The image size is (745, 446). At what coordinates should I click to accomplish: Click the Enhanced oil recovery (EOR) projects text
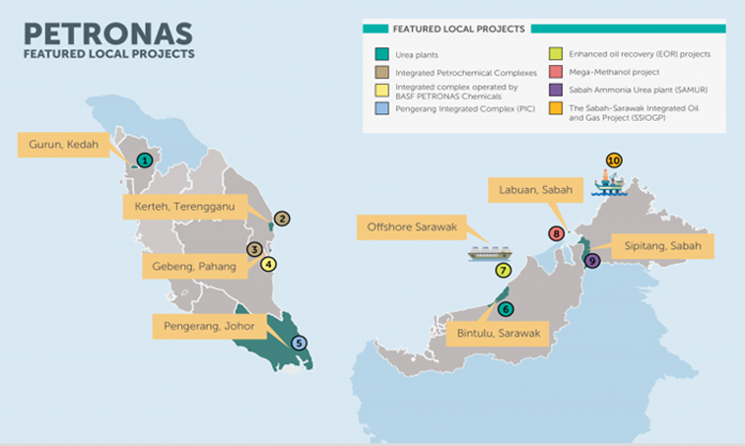(x=640, y=54)
